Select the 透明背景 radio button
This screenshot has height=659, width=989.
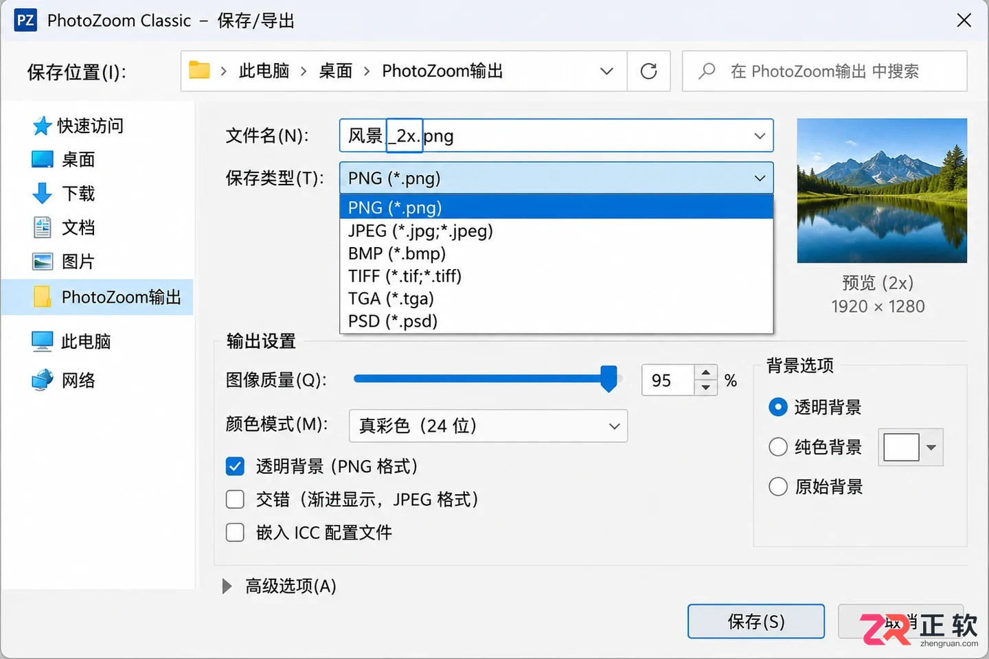click(777, 407)
